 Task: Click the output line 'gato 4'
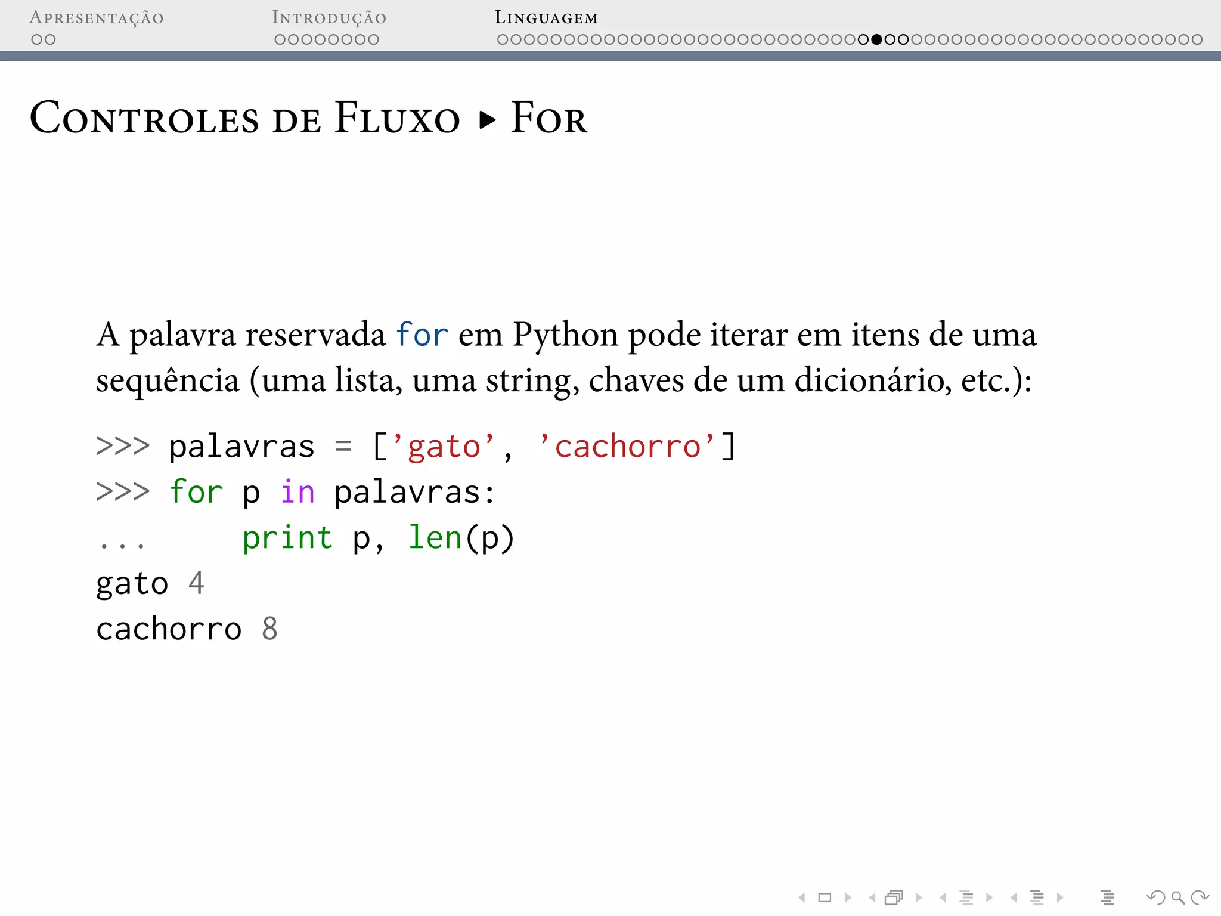[150, 584]
